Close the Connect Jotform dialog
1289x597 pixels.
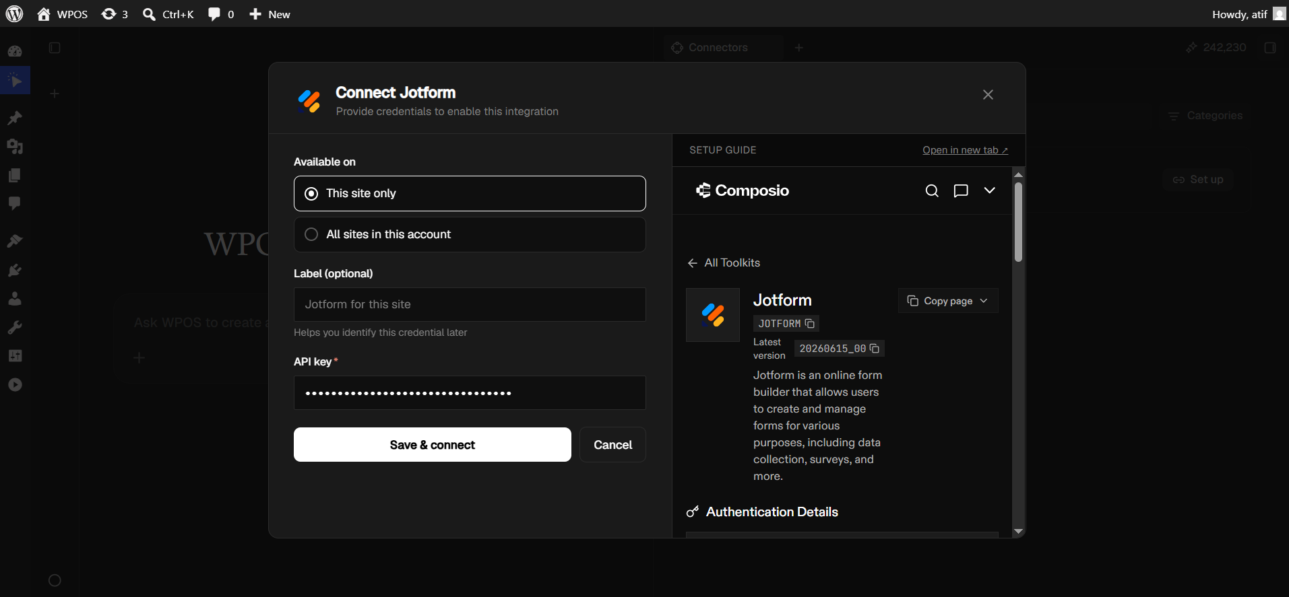click(988, 95)
